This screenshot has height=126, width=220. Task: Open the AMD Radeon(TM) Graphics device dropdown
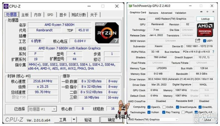(x=153, y=119)
